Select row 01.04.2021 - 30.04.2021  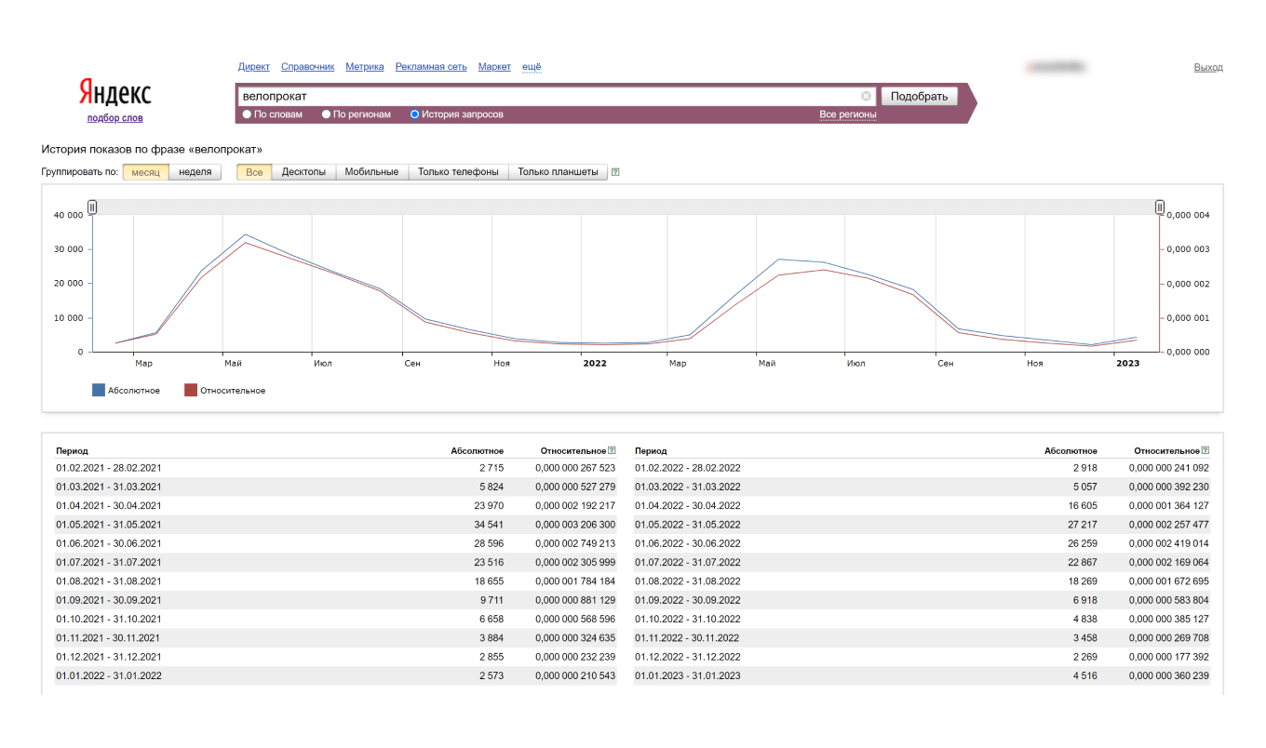click(x=336, y=506)
